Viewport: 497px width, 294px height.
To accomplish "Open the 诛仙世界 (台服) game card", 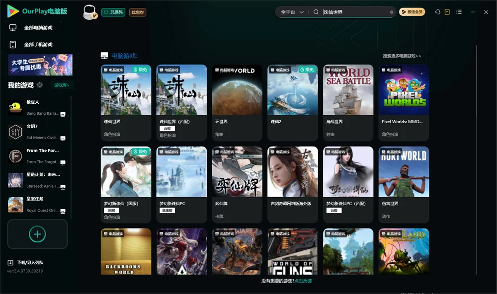I will point(181,103).
